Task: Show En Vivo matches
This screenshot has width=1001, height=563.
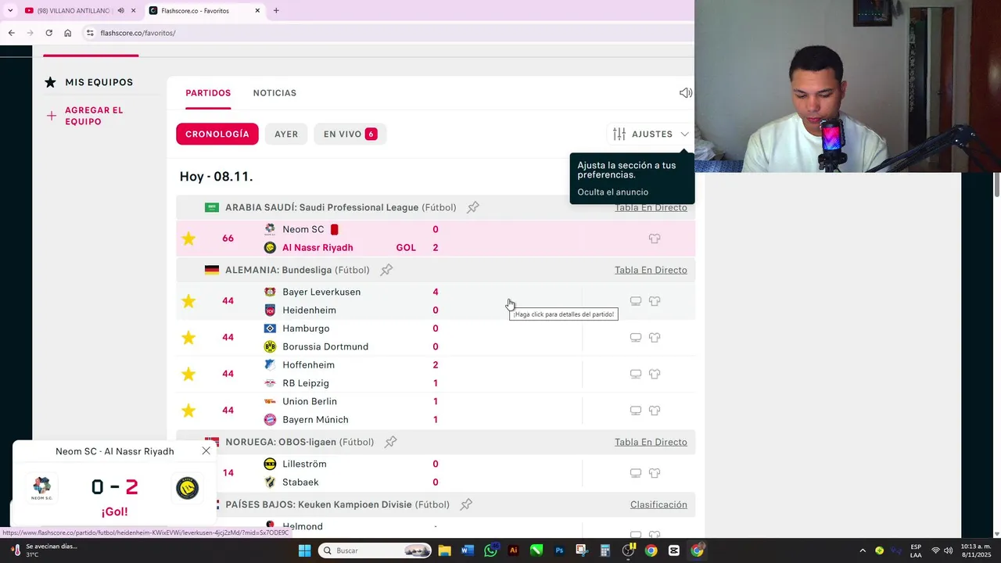Action: [350, 134]
